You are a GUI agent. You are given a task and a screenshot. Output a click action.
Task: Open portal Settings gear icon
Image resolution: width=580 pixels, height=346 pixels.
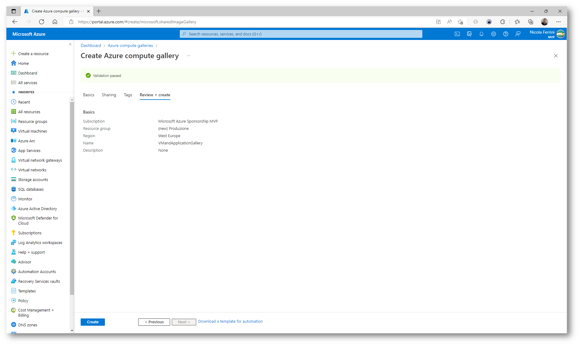[494, 34]
